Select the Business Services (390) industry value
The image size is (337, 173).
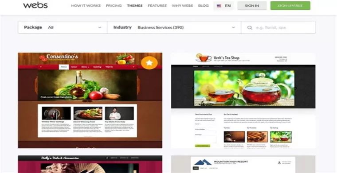coord(161,27)
